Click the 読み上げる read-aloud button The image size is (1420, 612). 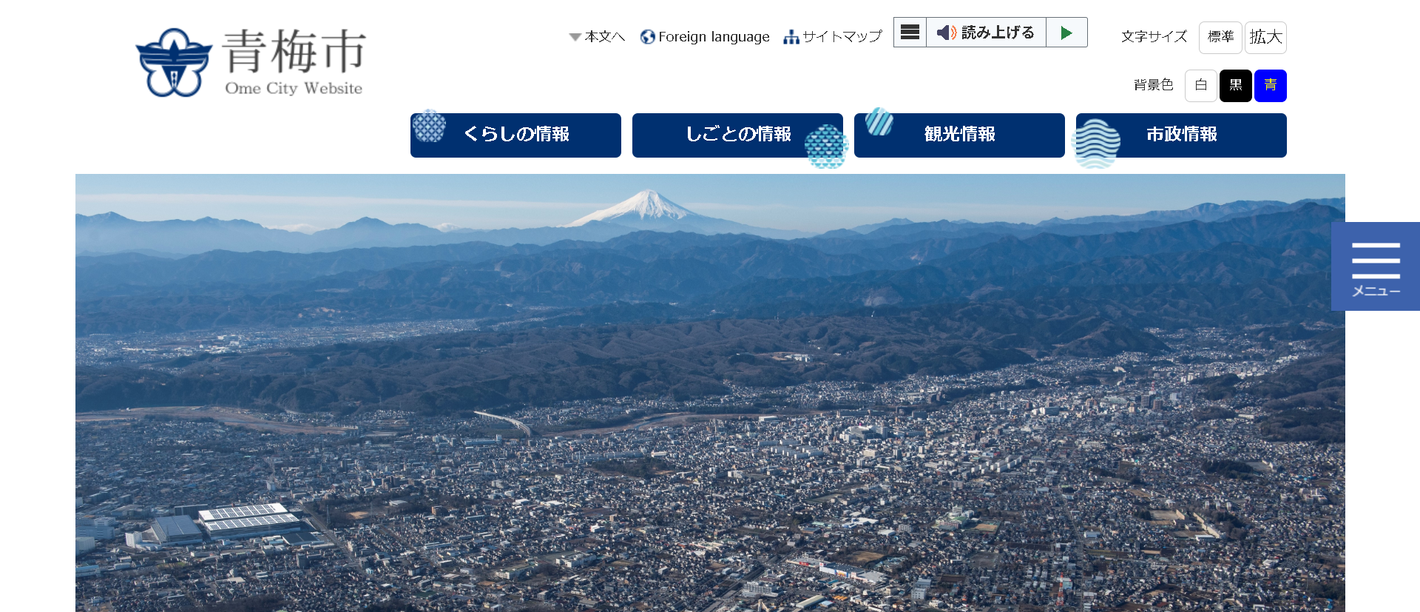coord(987,33)
